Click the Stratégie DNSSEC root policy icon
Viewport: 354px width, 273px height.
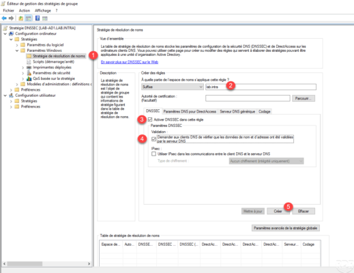point(5,28)
